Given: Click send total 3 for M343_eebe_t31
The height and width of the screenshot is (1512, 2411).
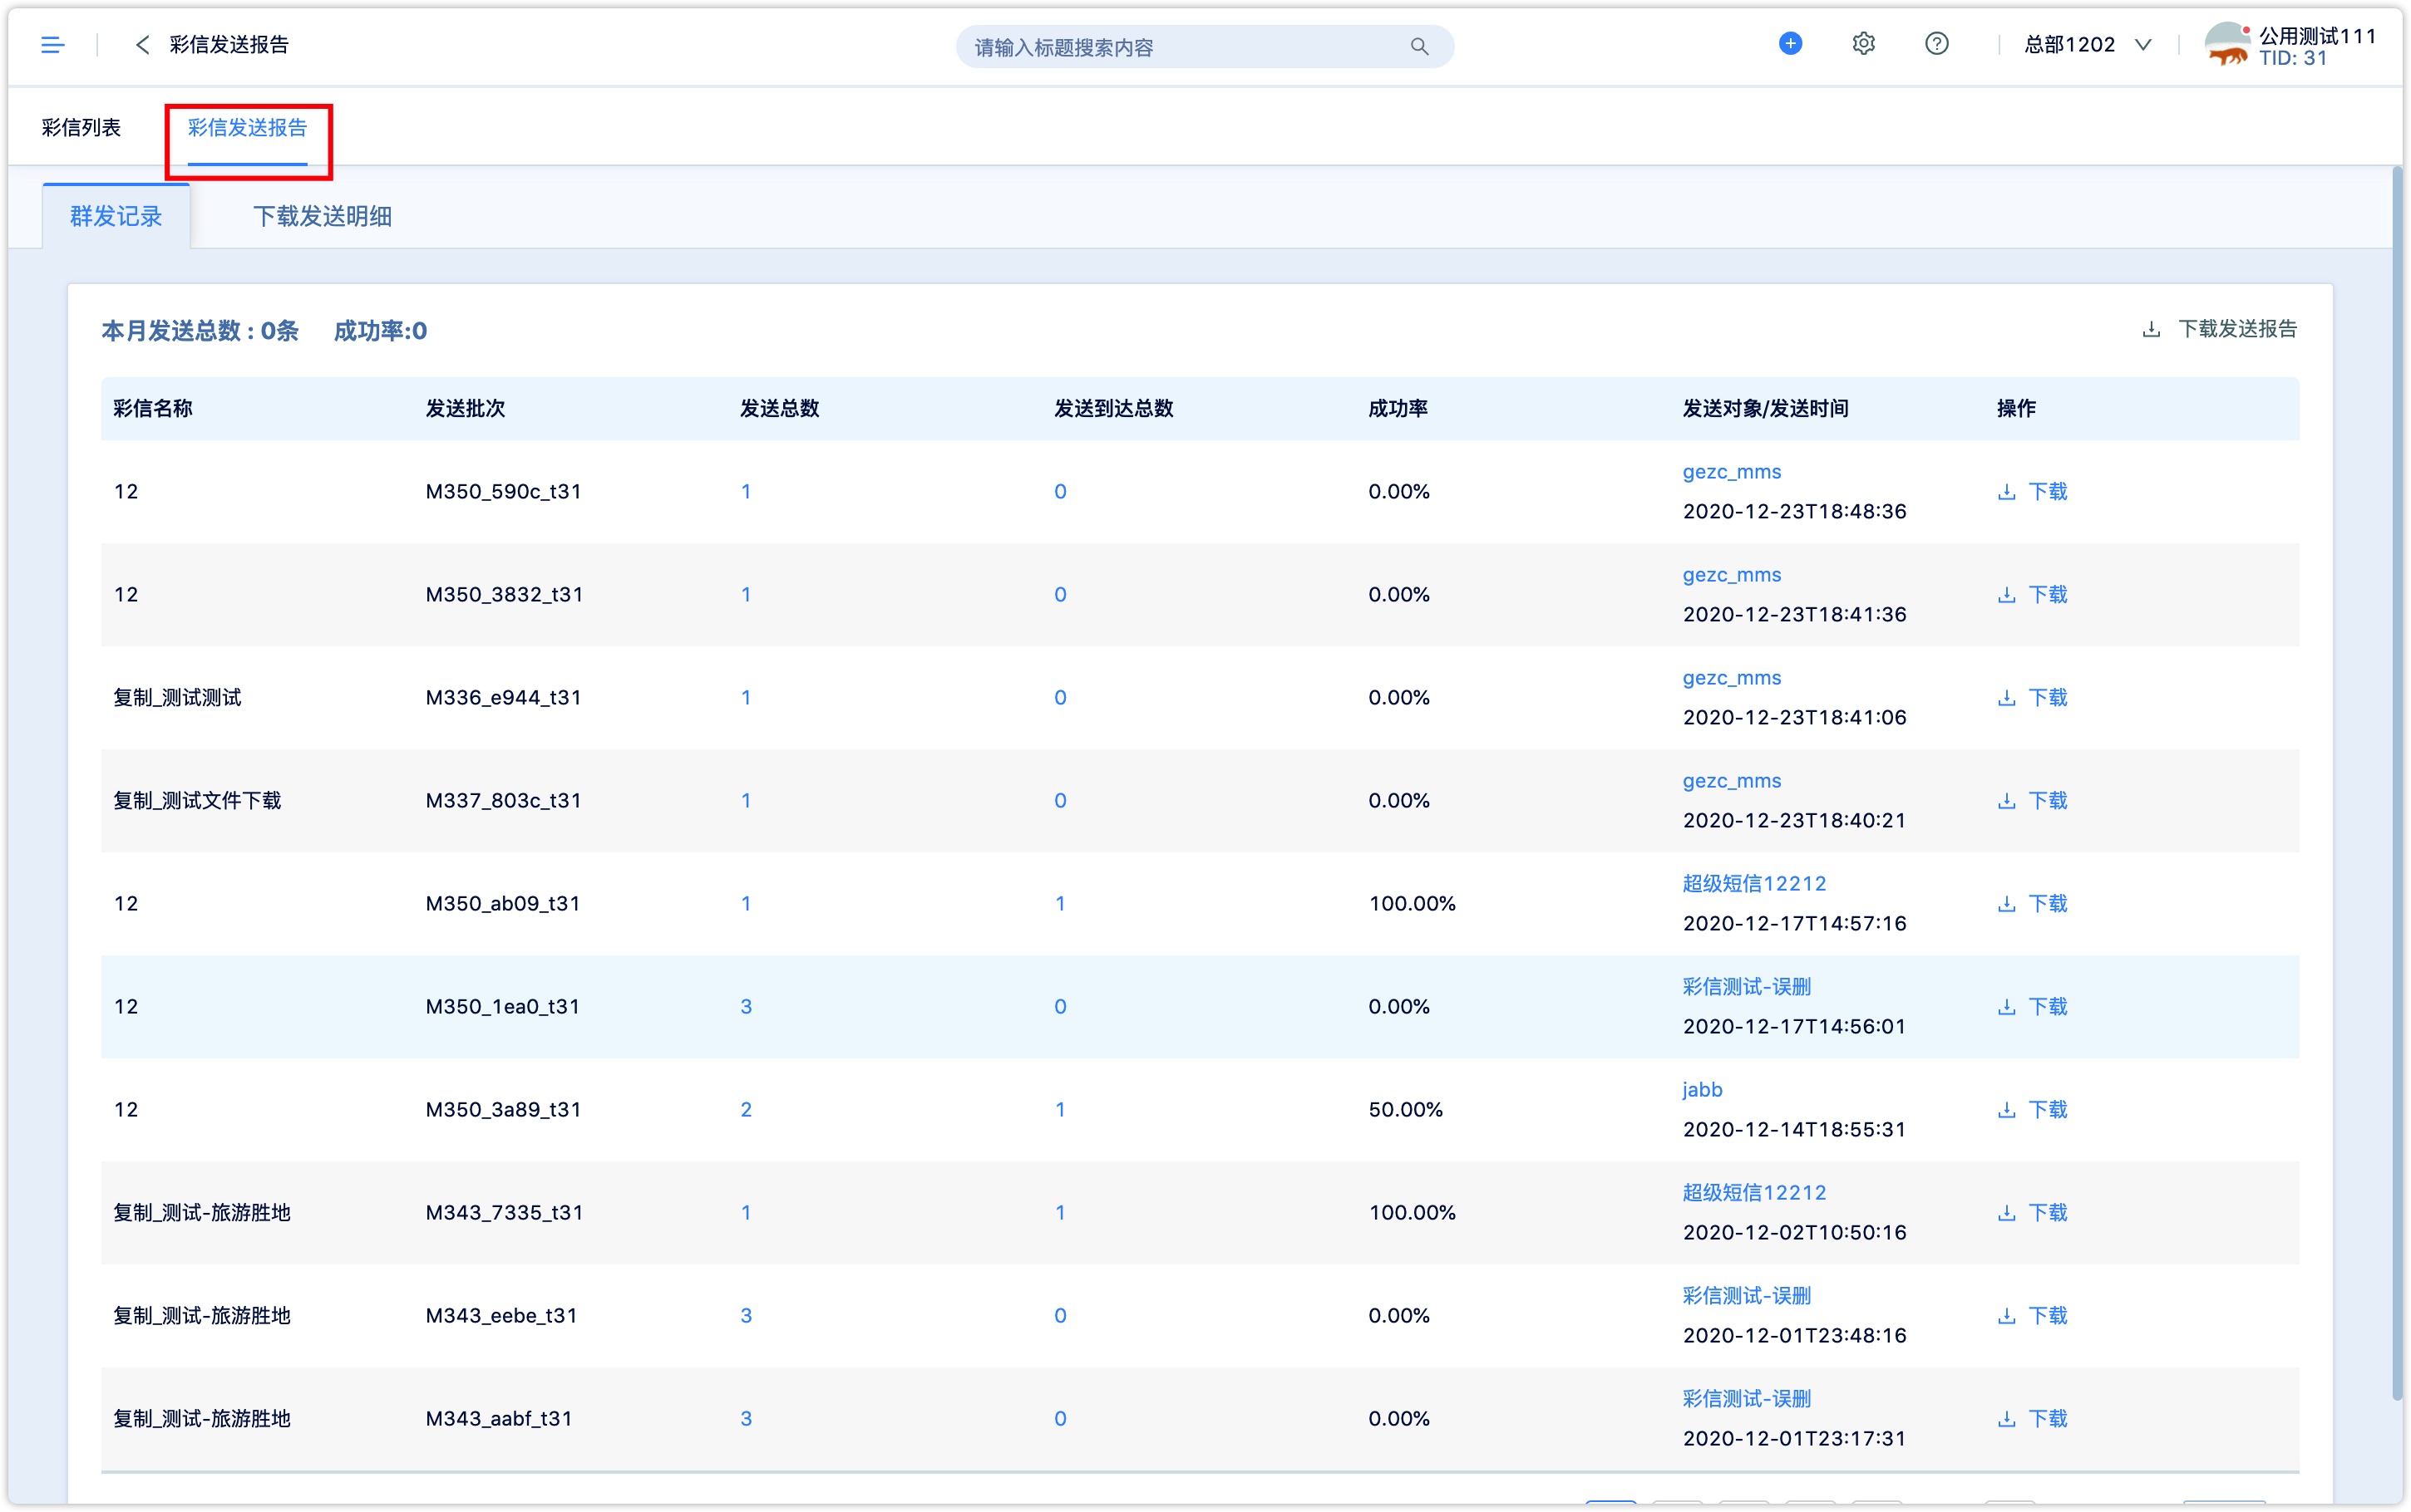Looking at the screenshot, I should tap(747, 1316).
